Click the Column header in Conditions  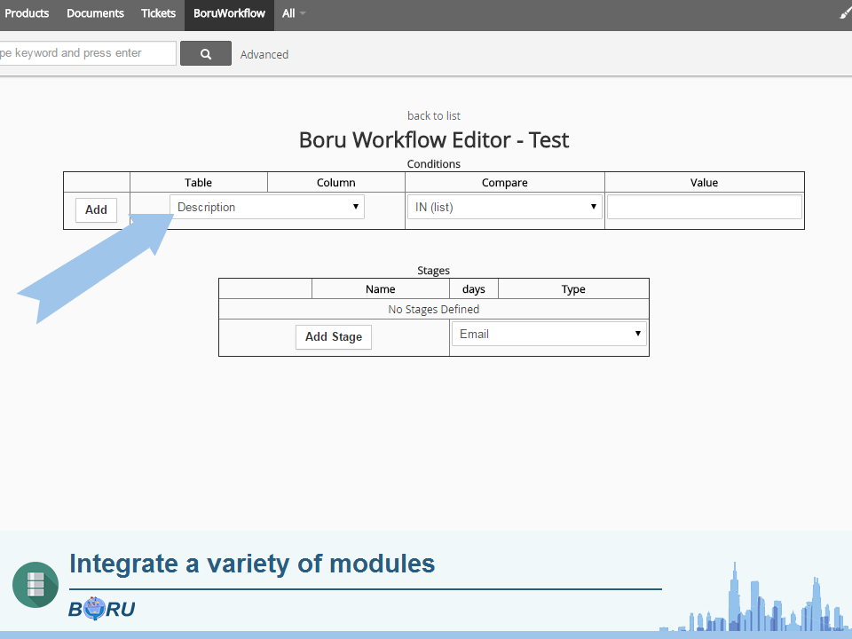pyautogui.click(x=335, y=183)
